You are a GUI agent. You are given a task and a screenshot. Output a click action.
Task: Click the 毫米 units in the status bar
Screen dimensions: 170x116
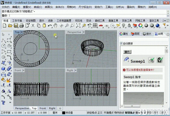[x=55, y=113]
